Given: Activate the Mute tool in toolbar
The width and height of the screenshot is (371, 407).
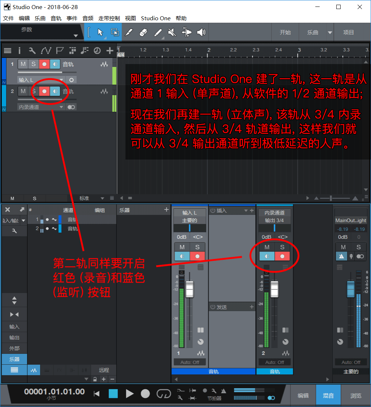Looking at the screenshot, I should pos(172,32).
